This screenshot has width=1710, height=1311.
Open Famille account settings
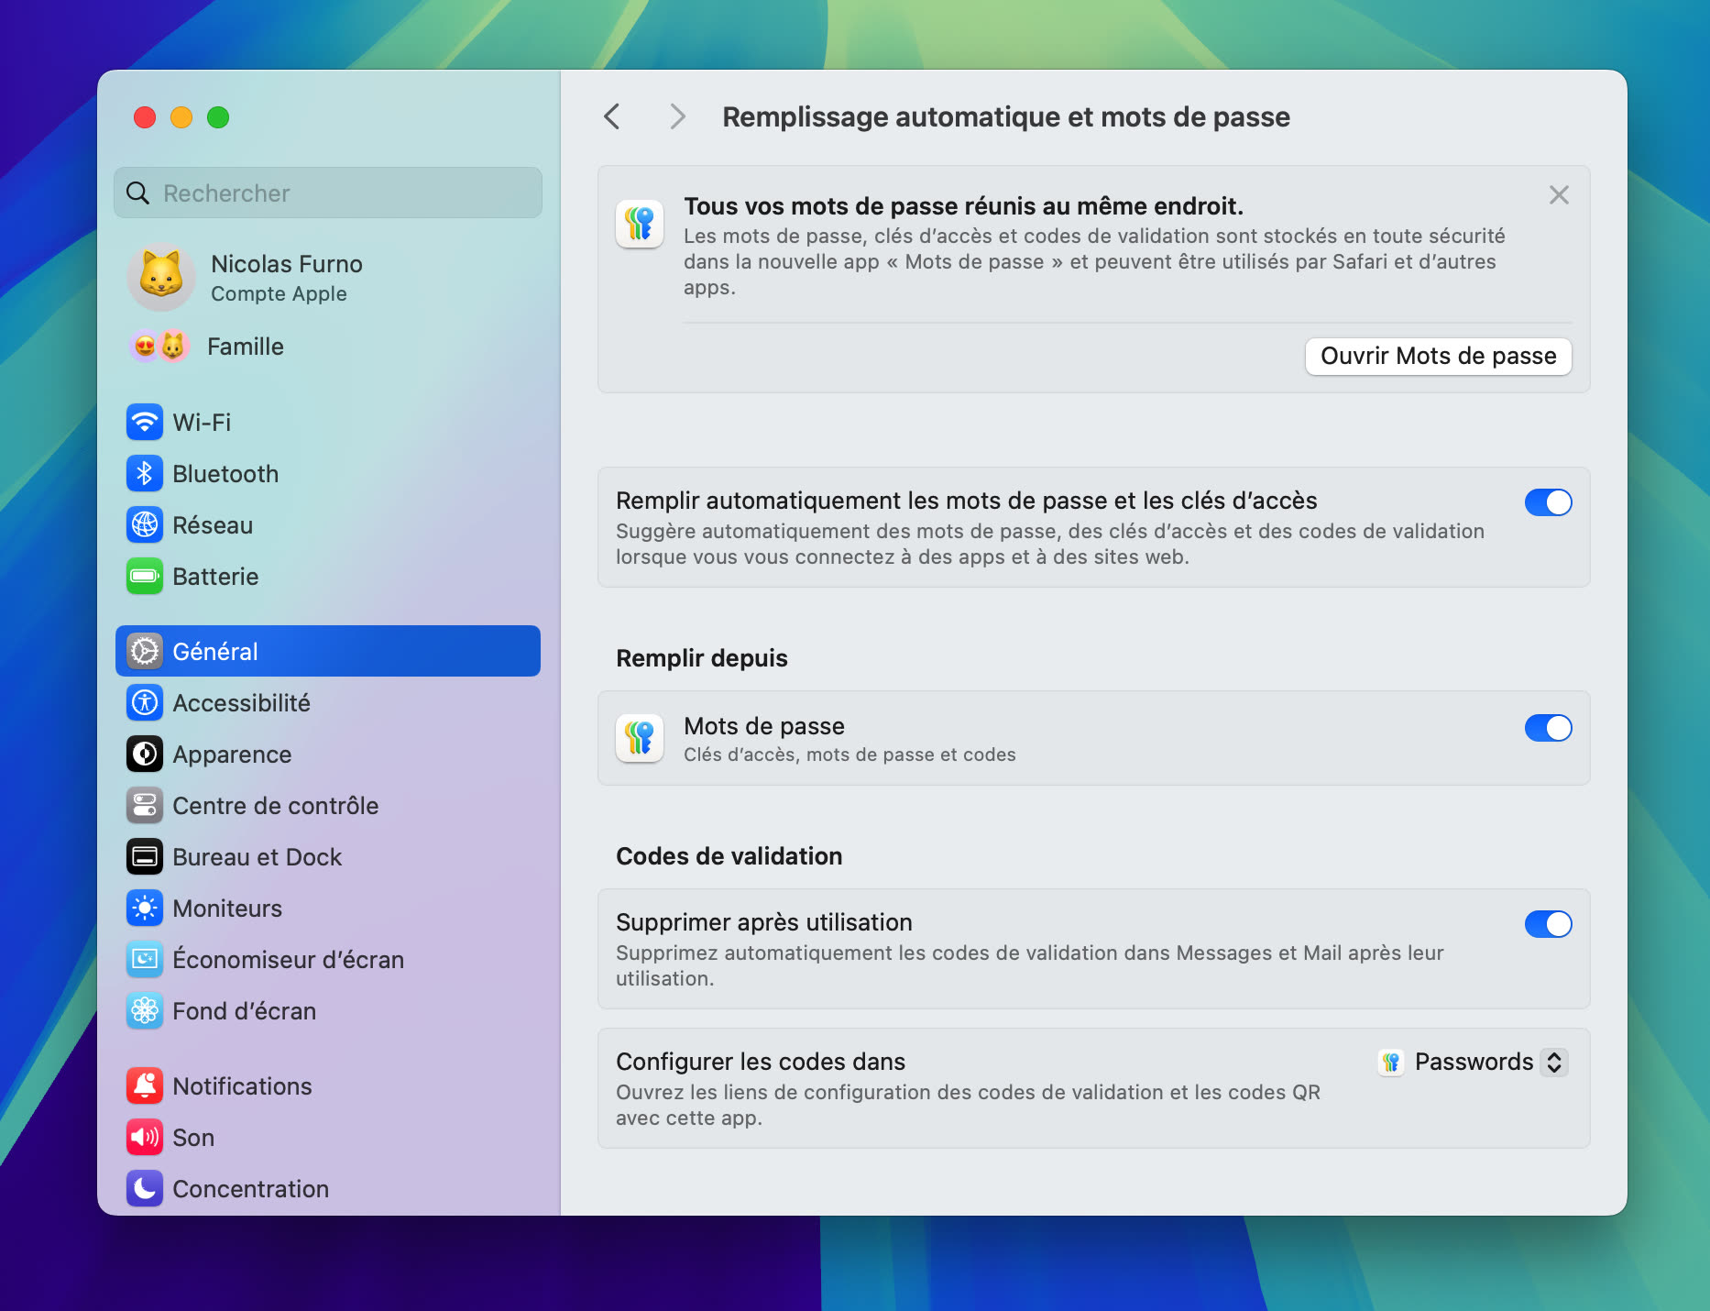click(x=245, y=347)
